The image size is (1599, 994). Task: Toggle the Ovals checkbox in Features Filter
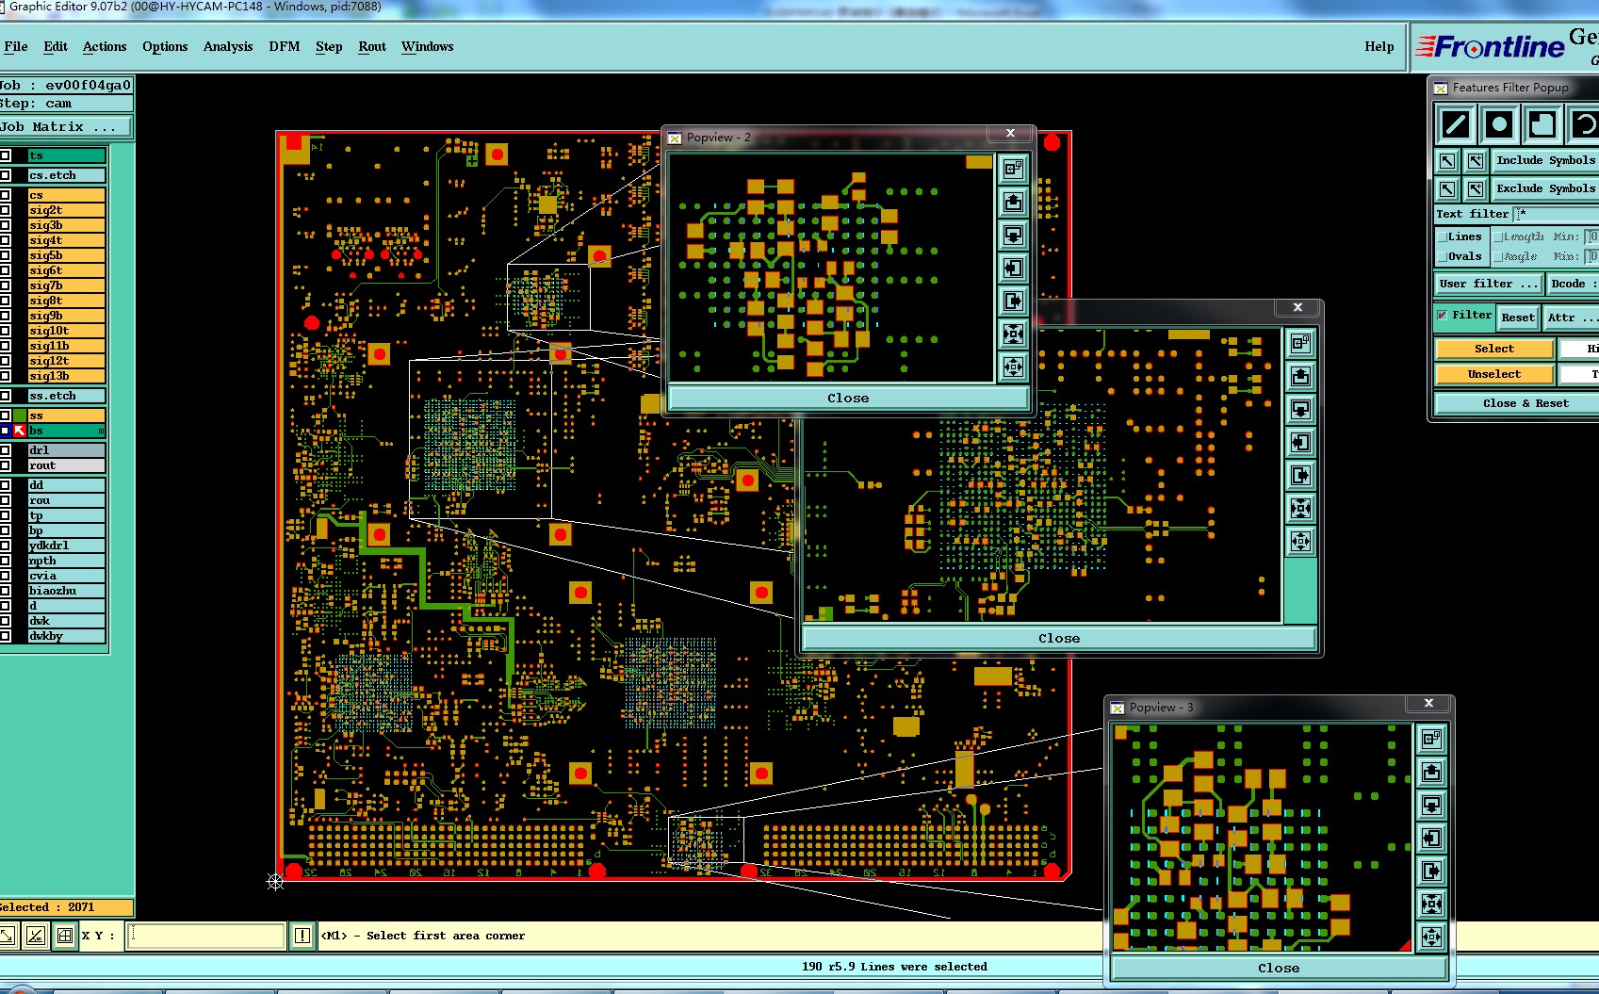1442,256
